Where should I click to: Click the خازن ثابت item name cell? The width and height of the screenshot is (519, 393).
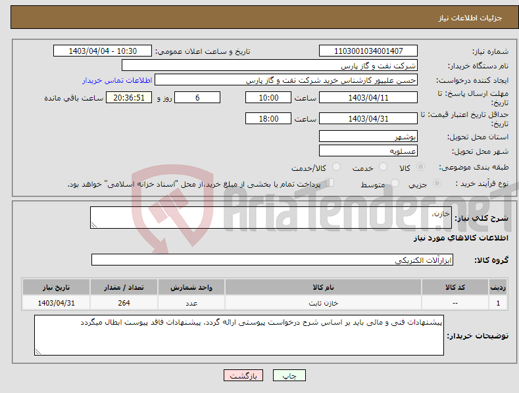pyautogui.click(x=323, y=303)
